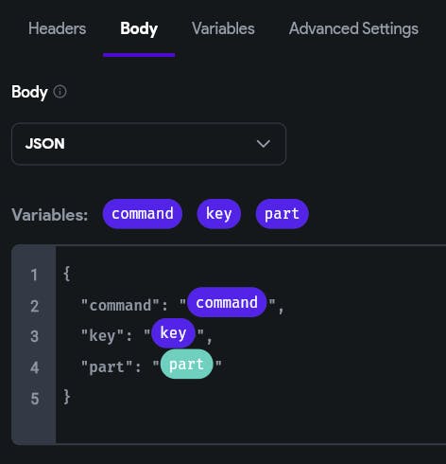Click the highlighted teal part pill
Screen dimensions: 446x464
pyautogui.click(x=186, y=364)
